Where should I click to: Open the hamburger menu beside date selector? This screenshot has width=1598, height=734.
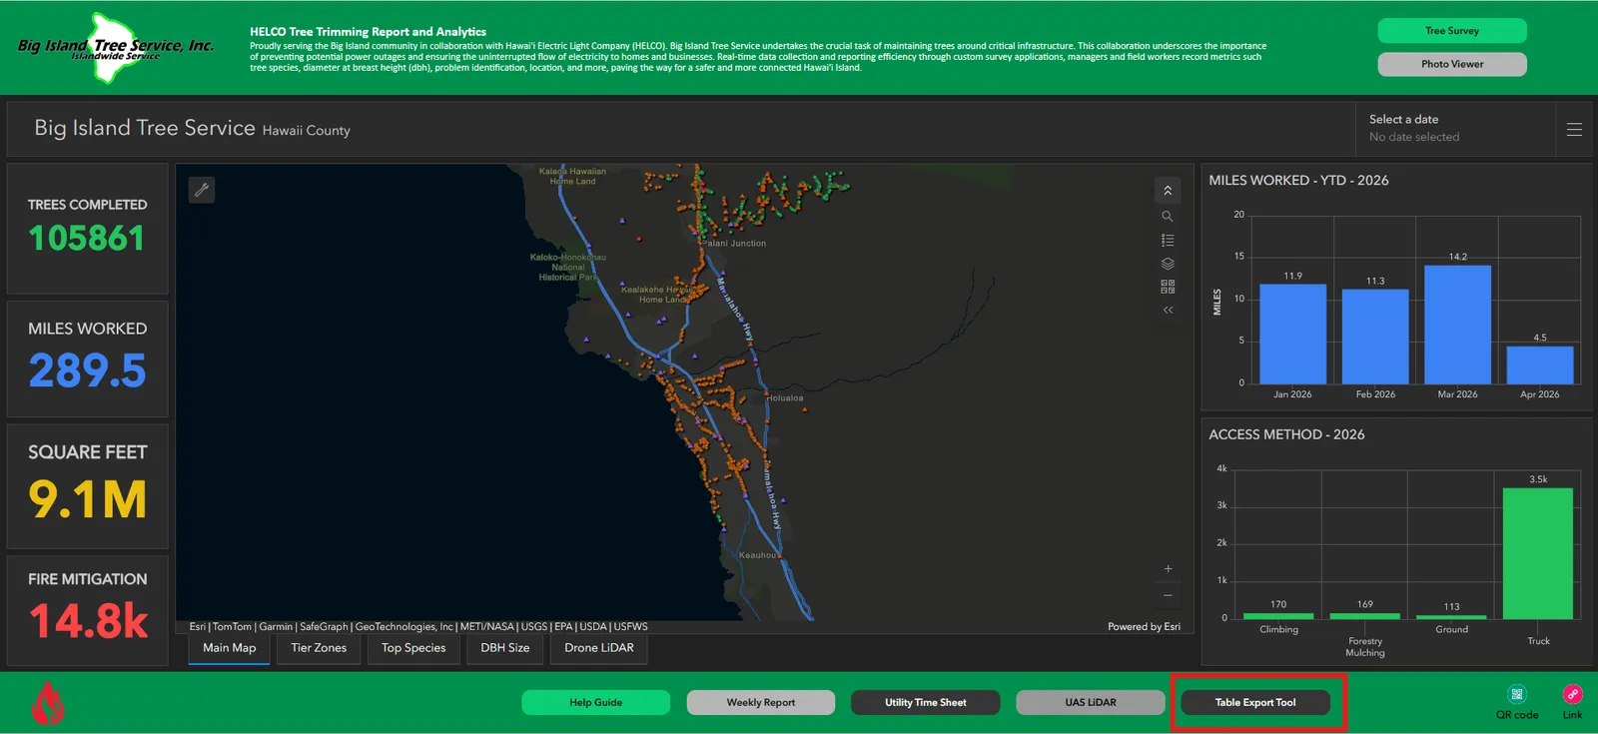(1574, 129)
